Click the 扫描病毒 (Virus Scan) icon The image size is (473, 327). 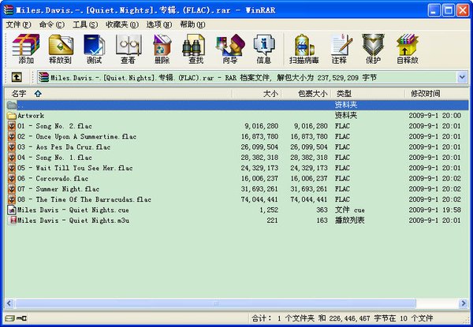[304, 45]
